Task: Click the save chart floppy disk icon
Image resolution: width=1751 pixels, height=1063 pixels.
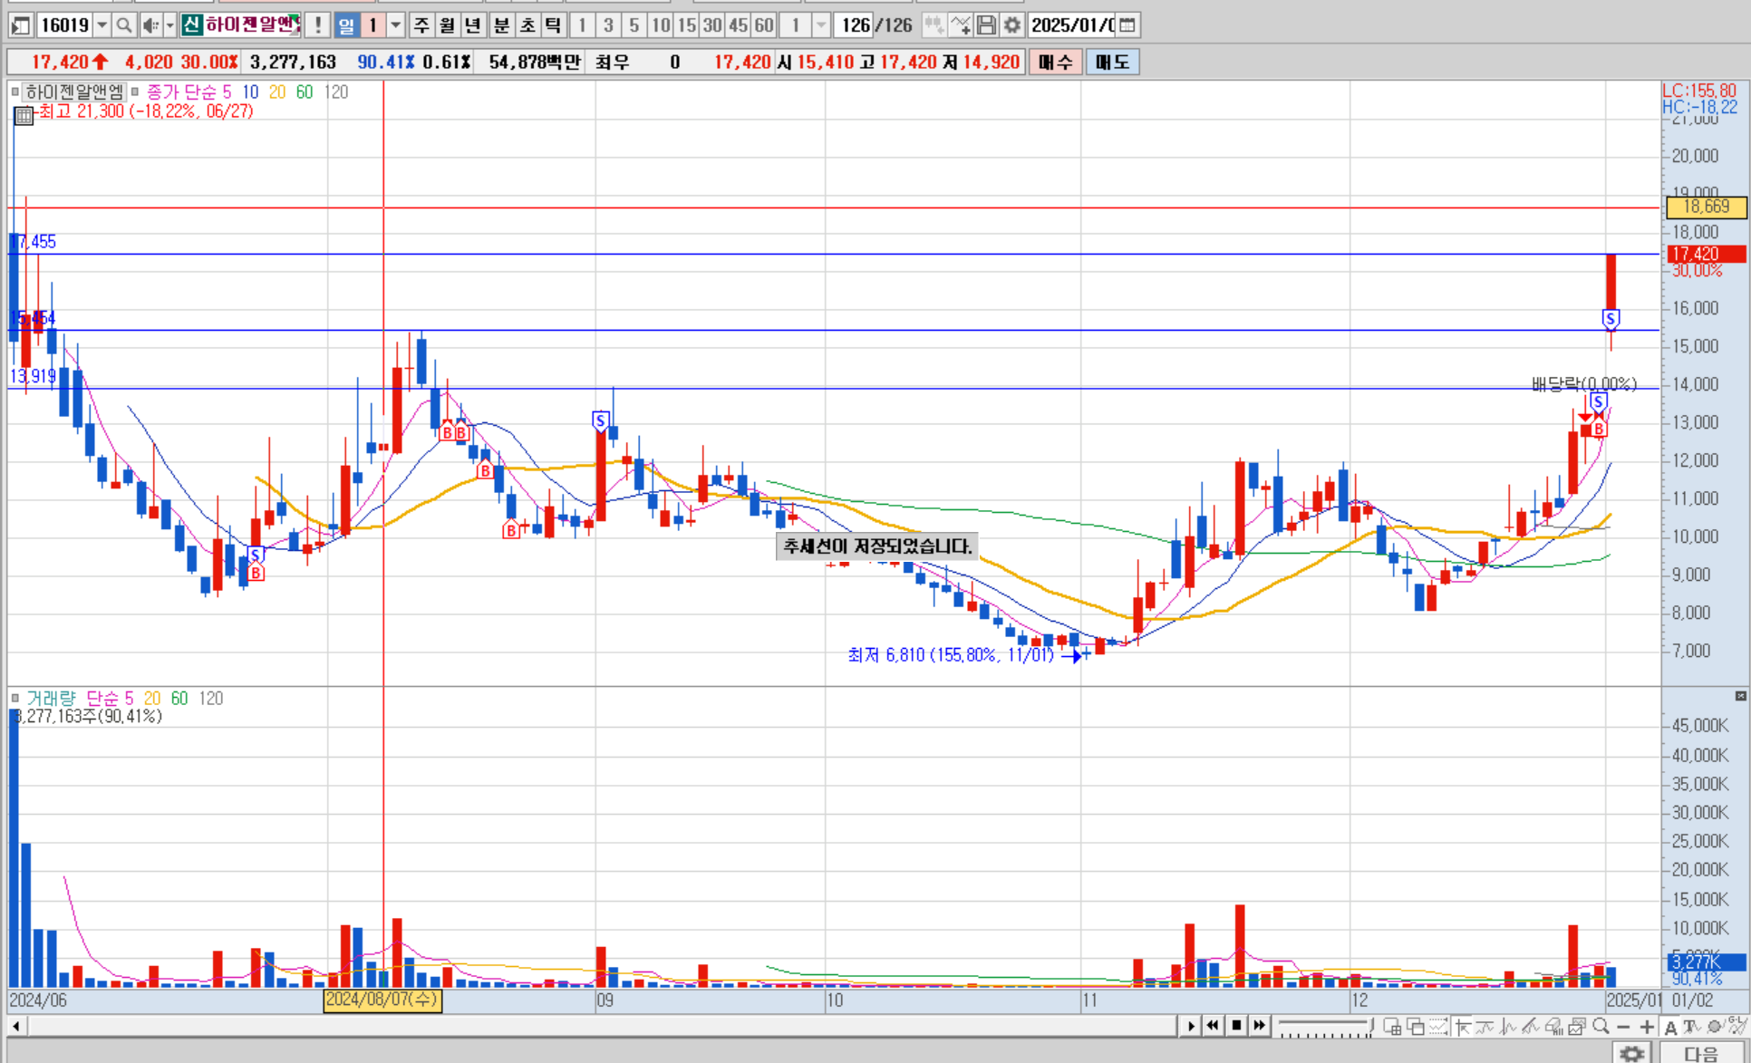Action: point(986,25)
